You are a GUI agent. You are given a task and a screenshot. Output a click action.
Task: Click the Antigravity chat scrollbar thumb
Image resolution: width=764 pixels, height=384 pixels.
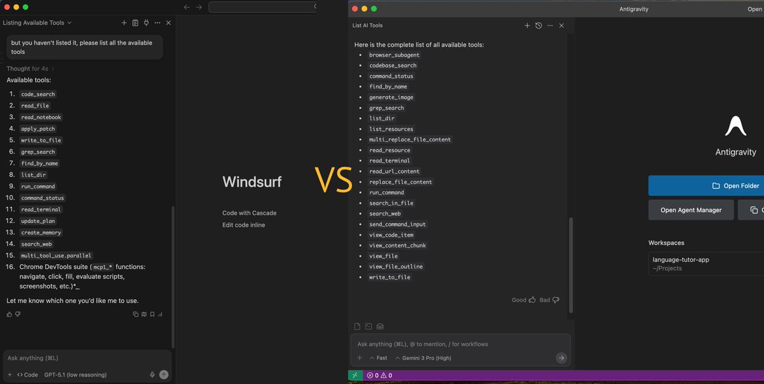click(570, 264)
